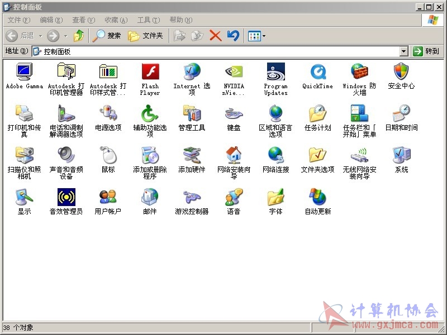The height and width of the screenshot is (335, 447).
Task: Open the 收藏(A) menu
Action: [x=116, y=20]
